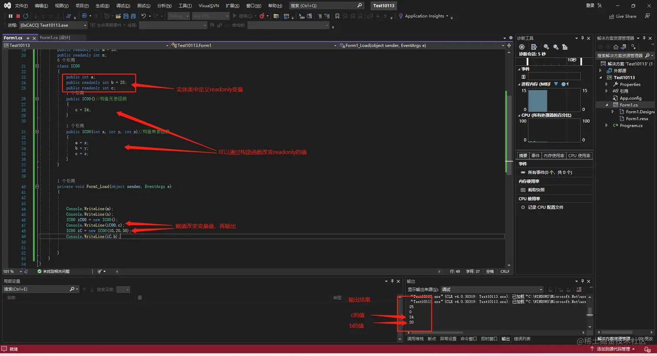Save all files icon in toolbar
The height and width of the screenshot is (356, 657).
click(133, 16)
